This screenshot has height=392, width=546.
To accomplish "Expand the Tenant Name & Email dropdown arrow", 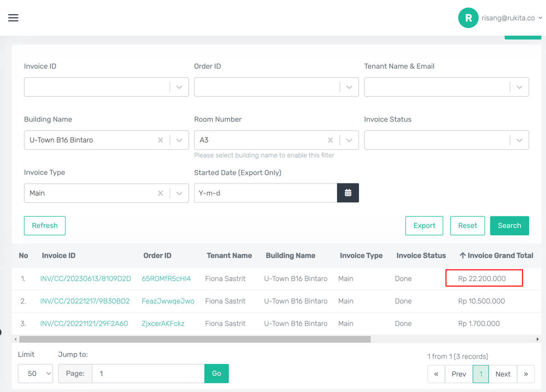I will (520, 87).
